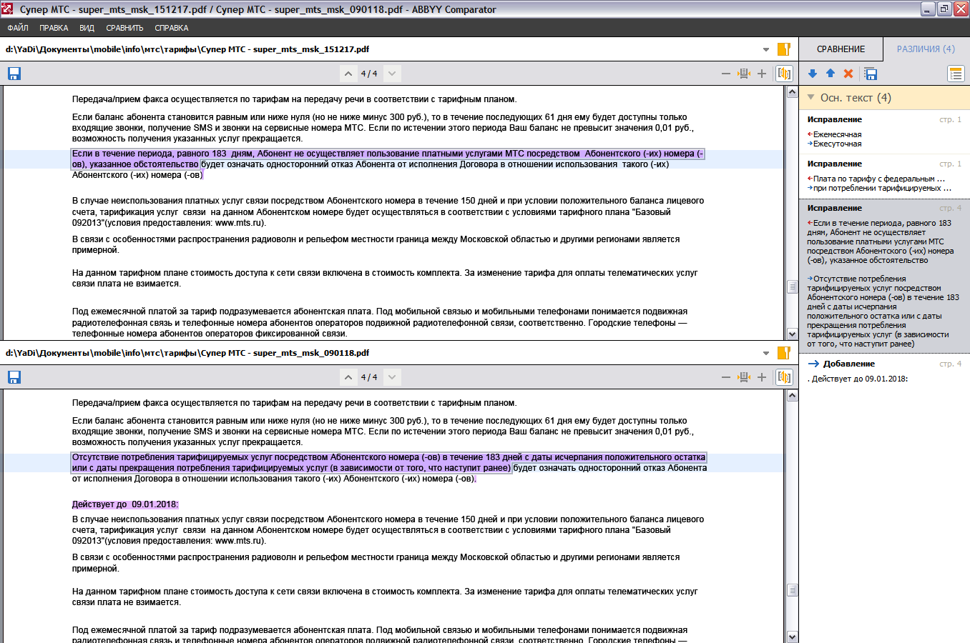Viewport: 970px width, 643px height.
Task: Open file browser for bottom document
Action: [784, 353]
